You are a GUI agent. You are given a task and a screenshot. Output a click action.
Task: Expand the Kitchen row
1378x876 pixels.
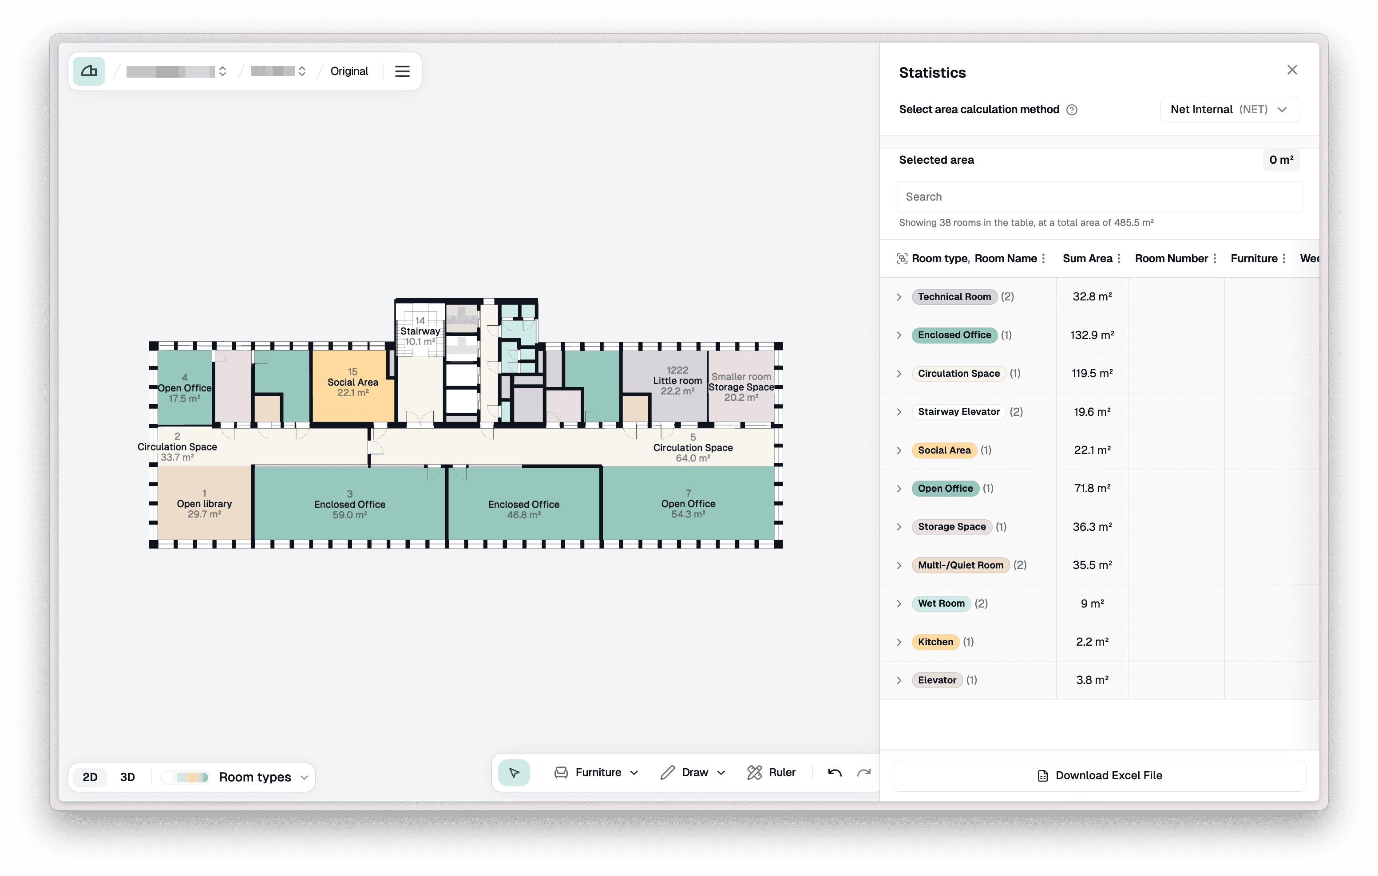899,642
